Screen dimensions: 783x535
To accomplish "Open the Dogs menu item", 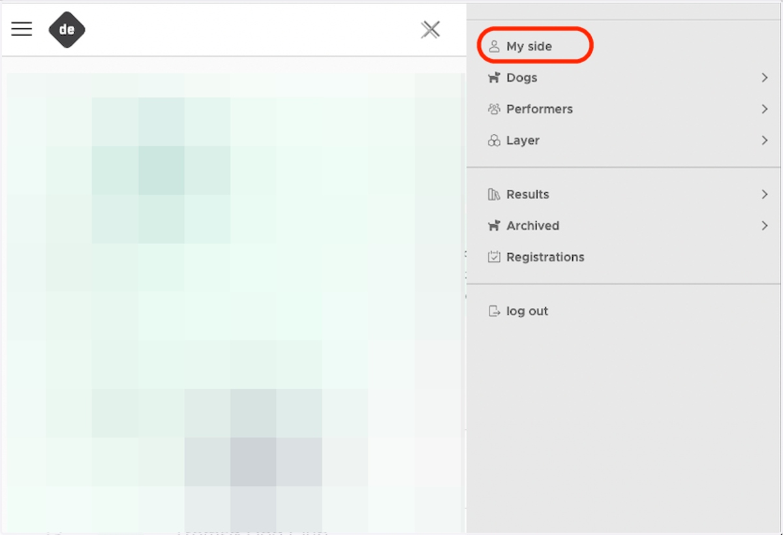I will click(522, 78).
